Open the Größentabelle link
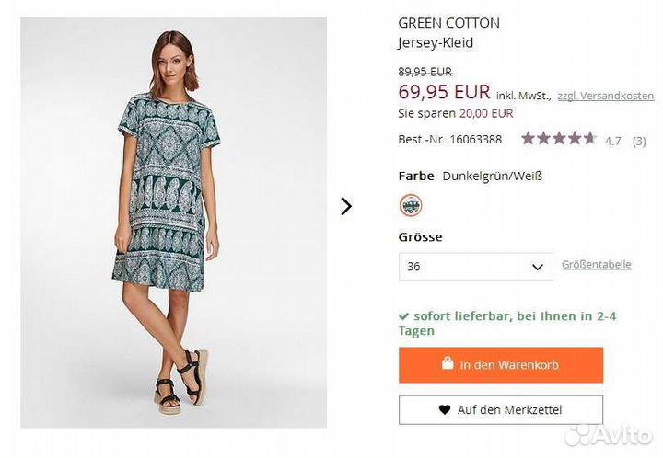 click(597, 265)
